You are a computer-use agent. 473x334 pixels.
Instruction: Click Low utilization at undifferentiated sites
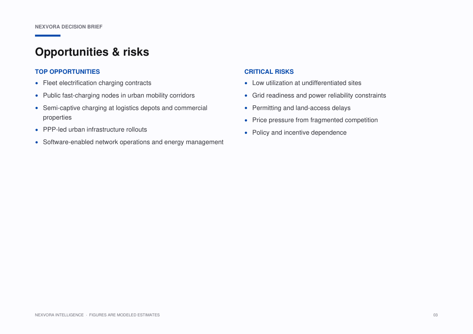(307, 83)
